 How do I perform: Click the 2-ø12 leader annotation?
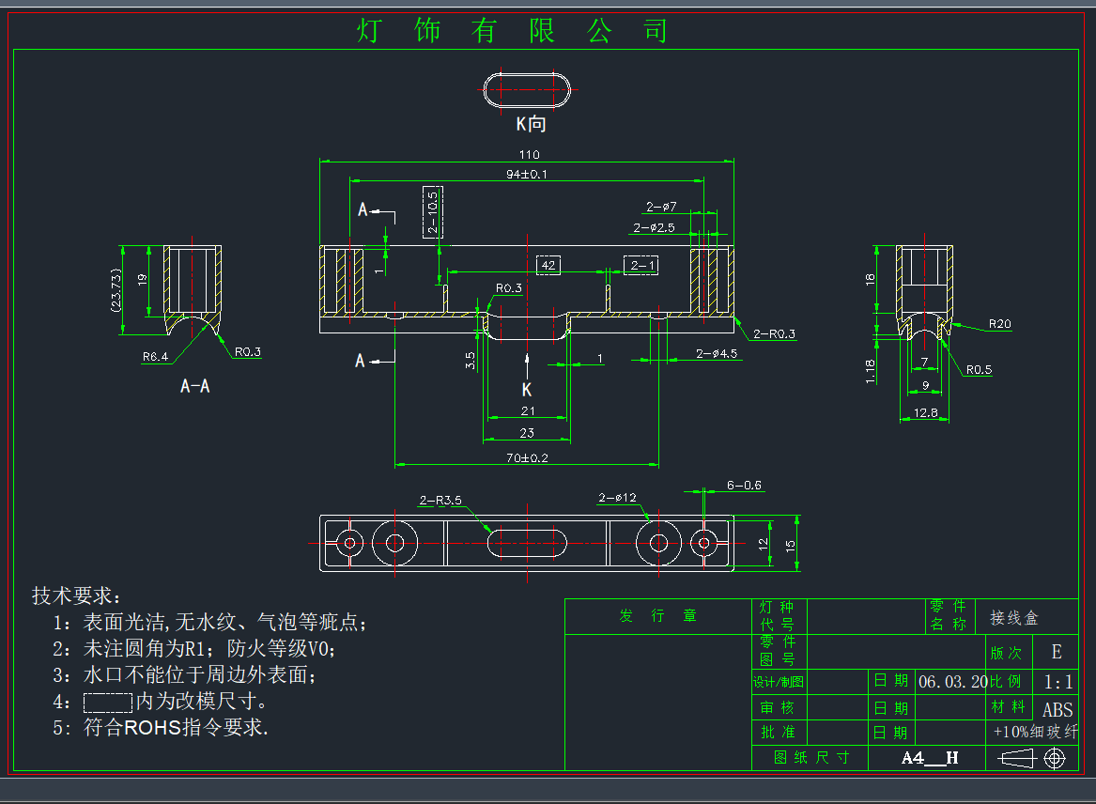tap(617, 497)
